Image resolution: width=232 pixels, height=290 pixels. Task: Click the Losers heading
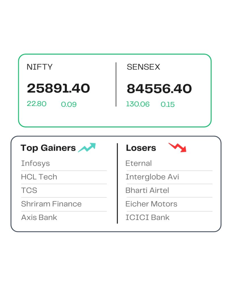141,148
